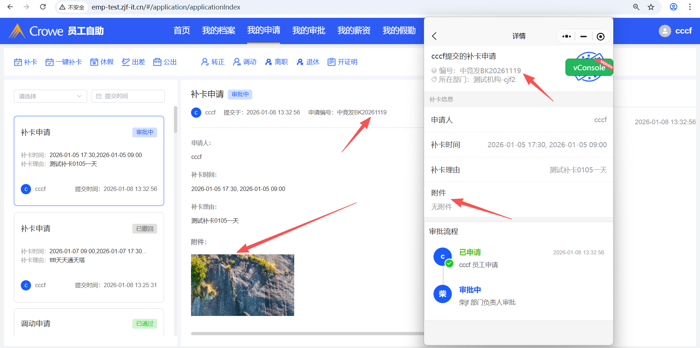
Task: Click the 编号: 中竞发BK20261119 text in 详情 panel
Action: 480,71
